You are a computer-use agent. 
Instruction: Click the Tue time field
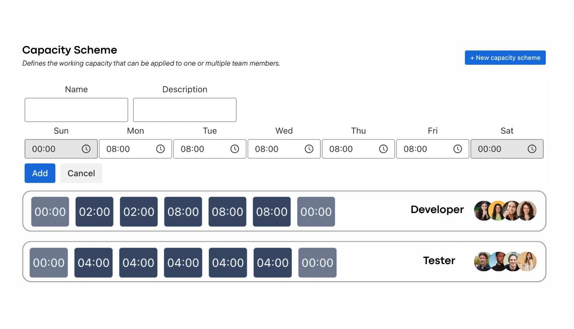tap(210, 149)
